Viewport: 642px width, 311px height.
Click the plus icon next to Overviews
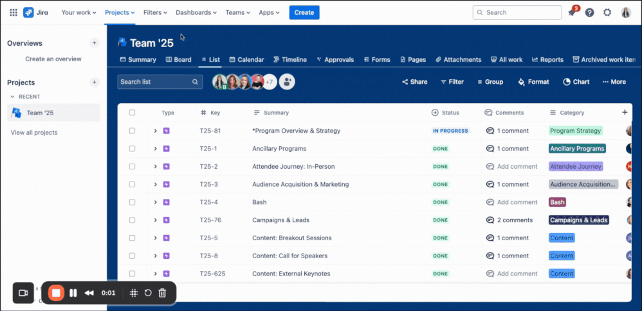pyautogui.click(x=94, y=43)
